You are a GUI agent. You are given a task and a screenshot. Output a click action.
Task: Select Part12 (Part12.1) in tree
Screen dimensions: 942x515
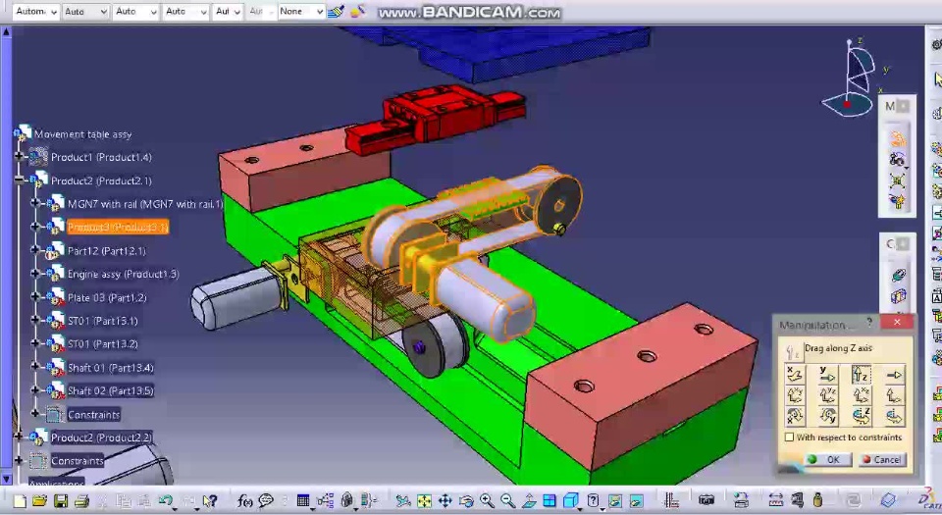click(106, 251)
